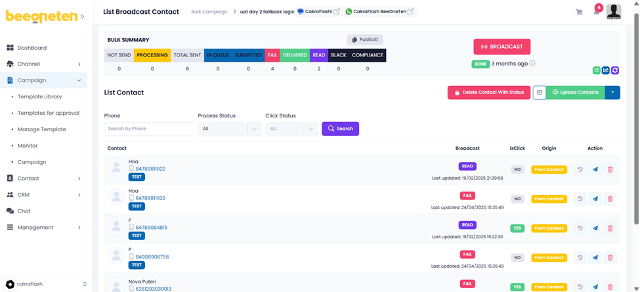View history for contact 84789084815
The image size is (640, 292).
tap(580, 228)
